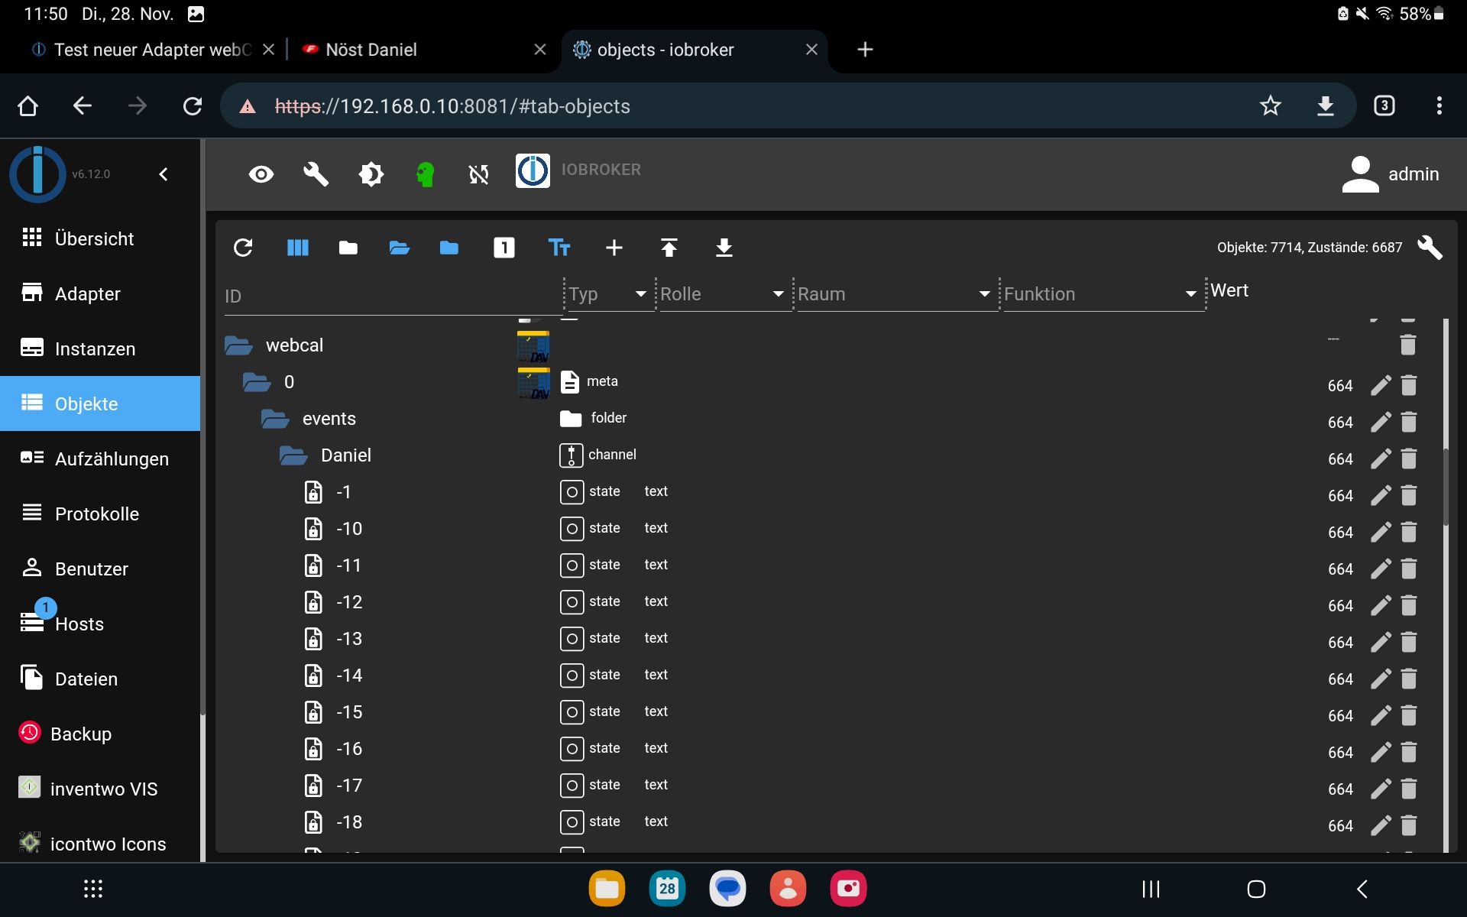The width and height of the screenshot is (1467, 917).
Task: Open the Typ filter dropdown
Action: point(639,293)
